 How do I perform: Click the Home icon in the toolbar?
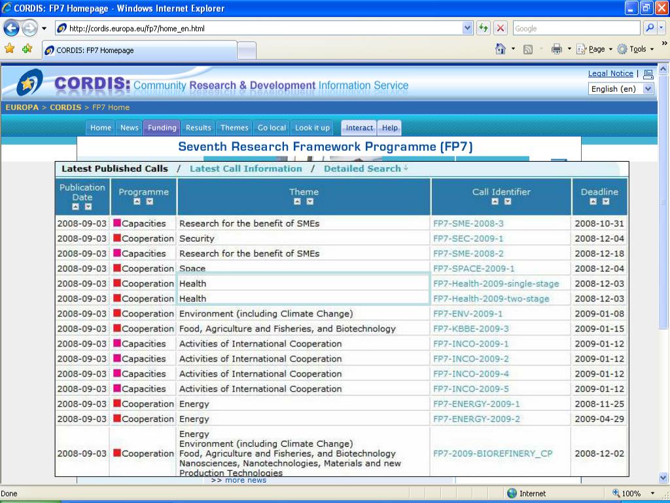point(501,49)
